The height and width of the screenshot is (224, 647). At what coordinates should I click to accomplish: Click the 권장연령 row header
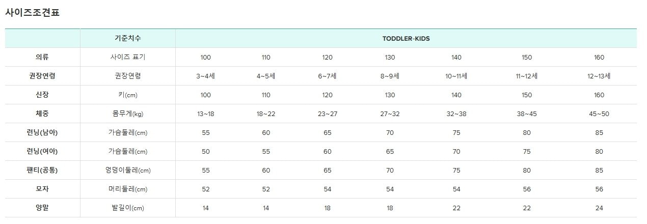(x=43, y=76)
